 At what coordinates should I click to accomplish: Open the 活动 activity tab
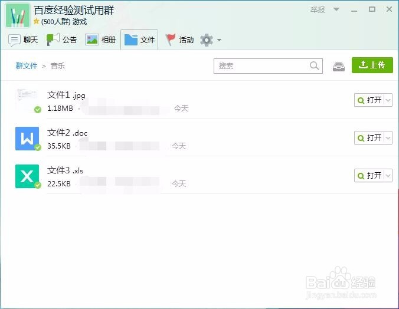coord(179,40)
